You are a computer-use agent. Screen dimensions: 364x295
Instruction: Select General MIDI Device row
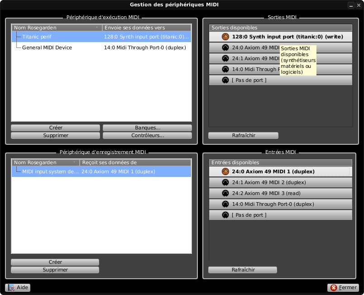point(101,48)
